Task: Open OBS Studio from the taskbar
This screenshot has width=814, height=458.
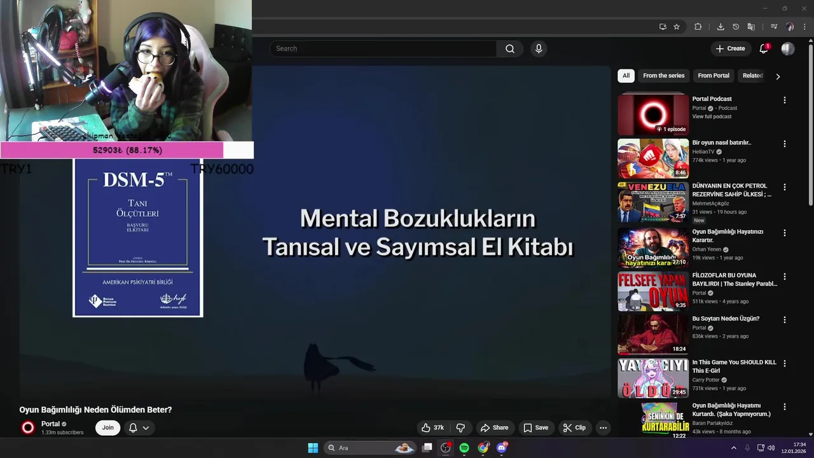Action: pyautogui.click(x=445, y=448)
